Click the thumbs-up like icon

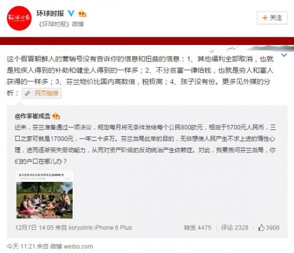coord(261,228)
